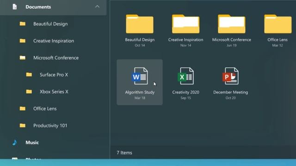
Task: Click the Microsoft Conference label in grid
Action: (232, 40)
